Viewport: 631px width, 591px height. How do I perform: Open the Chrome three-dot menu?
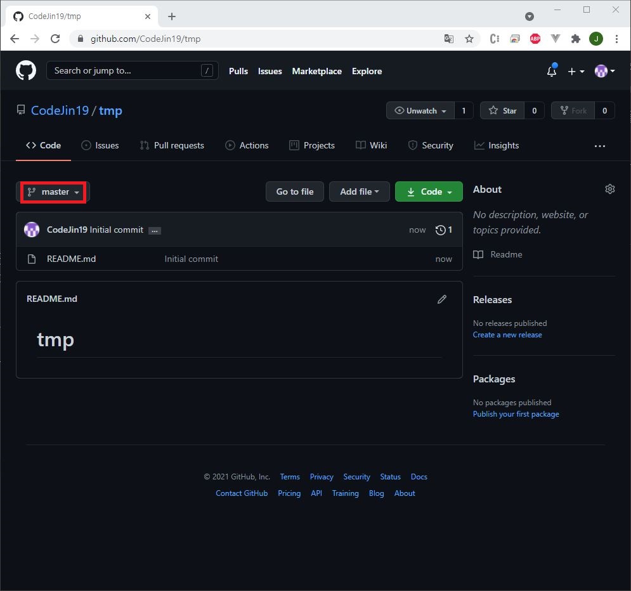616,39
